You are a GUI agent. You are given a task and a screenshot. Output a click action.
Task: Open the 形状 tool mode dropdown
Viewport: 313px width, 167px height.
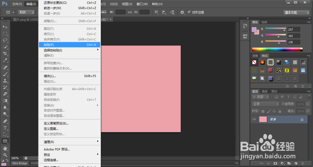pyautogui.click(x=26, y=13)
